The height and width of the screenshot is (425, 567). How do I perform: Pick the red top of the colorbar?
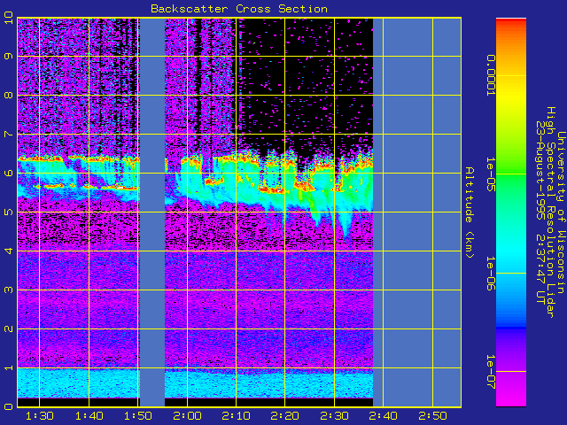[x=511, y=22]
